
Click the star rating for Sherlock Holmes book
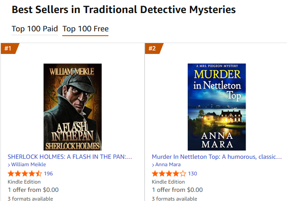25,174
